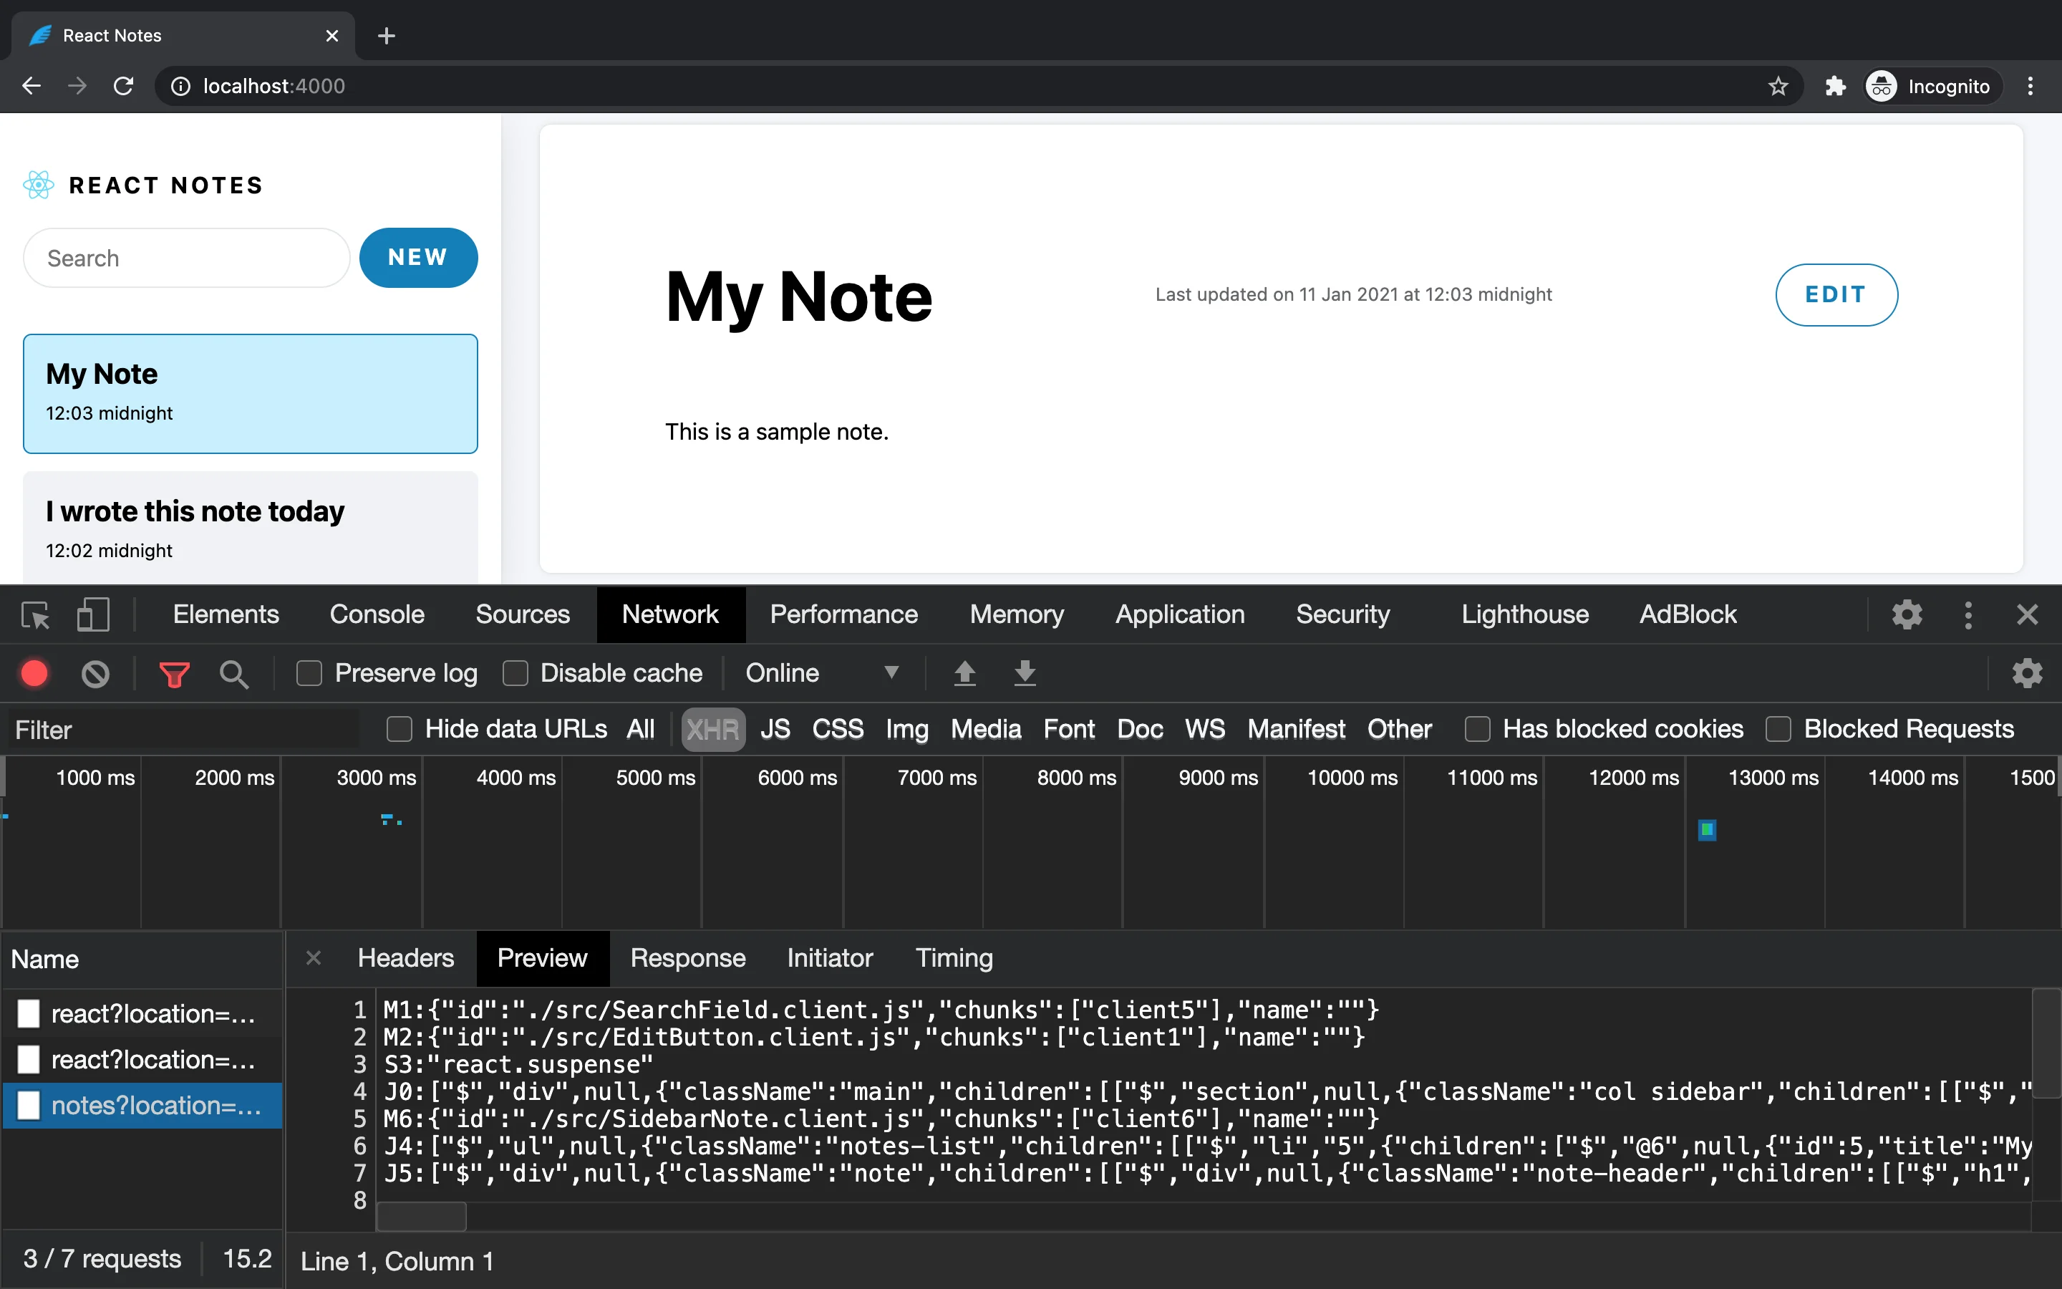Enable the Preserve log checkbox
The height and width of the screenshot is (1289, 2062).
[309, 673]
